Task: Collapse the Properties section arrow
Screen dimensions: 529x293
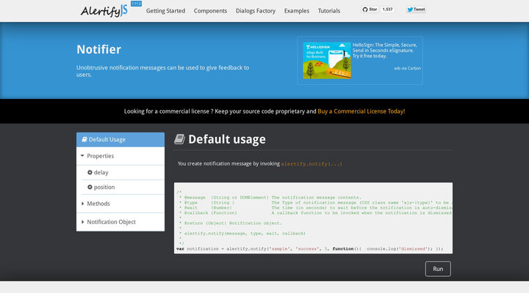Action: point(82,156)
